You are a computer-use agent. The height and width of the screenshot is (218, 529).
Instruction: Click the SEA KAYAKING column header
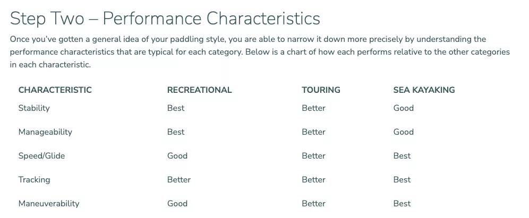coord(424,90)
